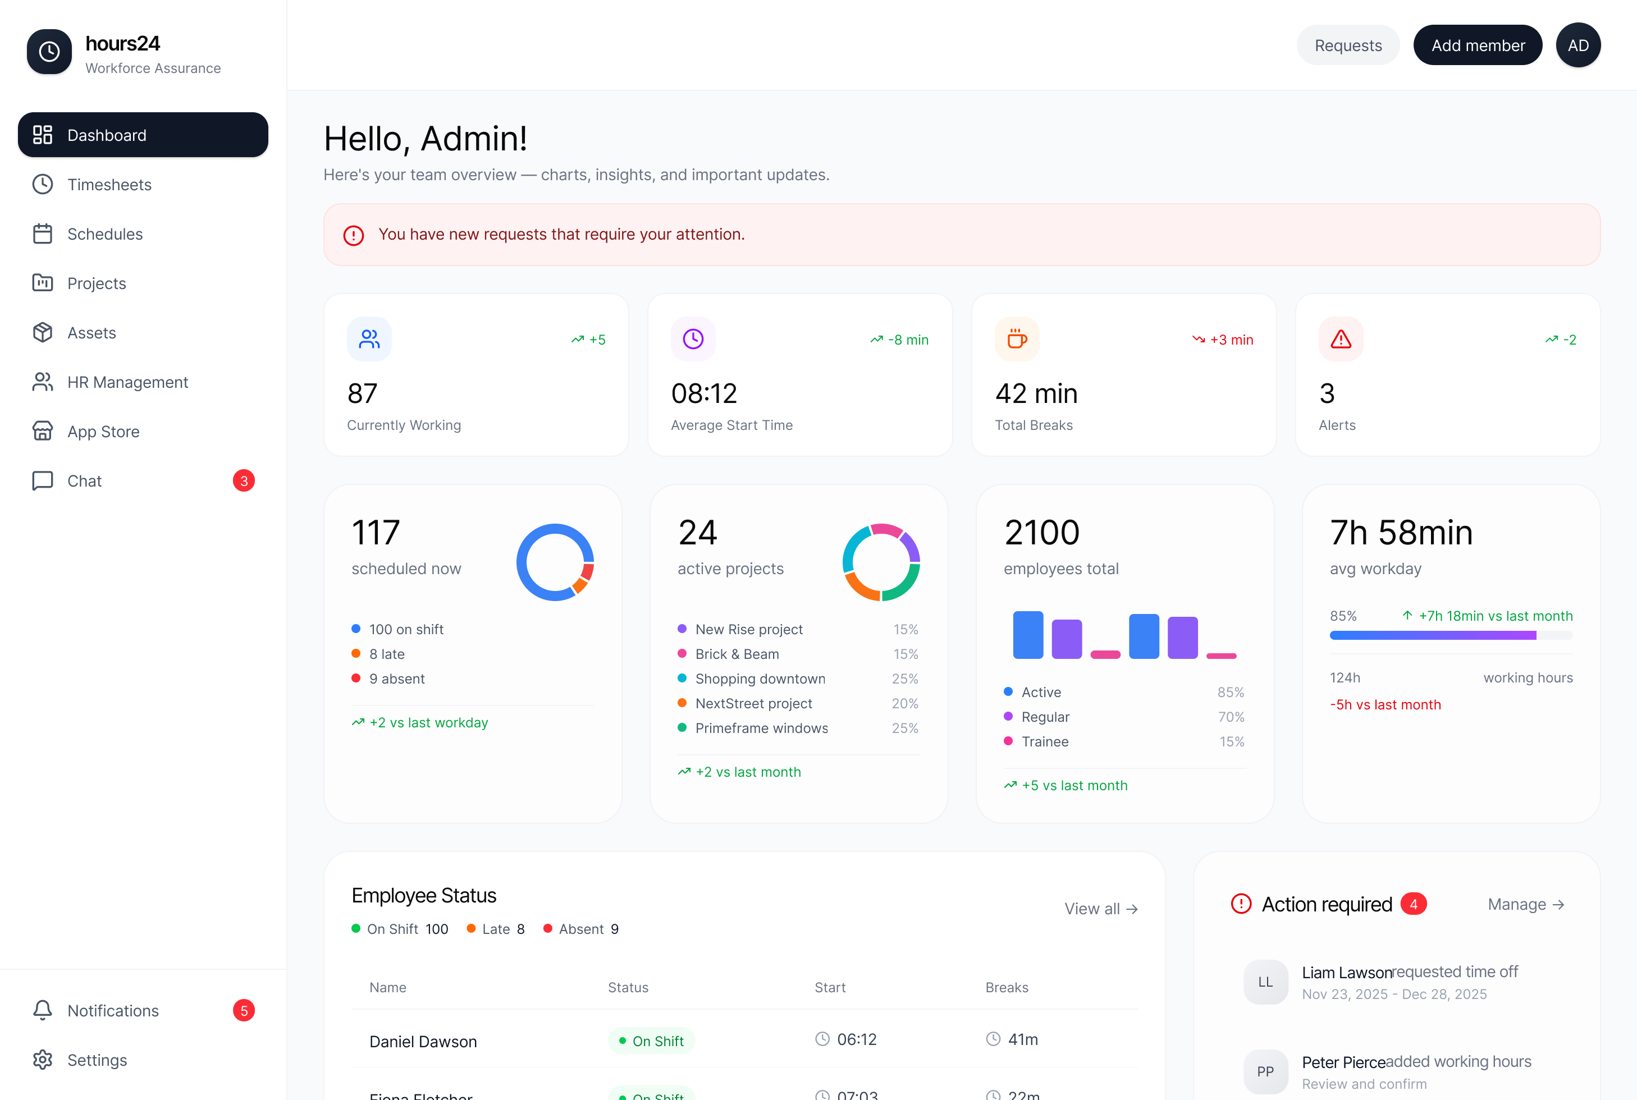The width and height of the screenshot is (1637, 1100).
Task: Click the active projects donut chart
Action: click(x=881, y=562)
